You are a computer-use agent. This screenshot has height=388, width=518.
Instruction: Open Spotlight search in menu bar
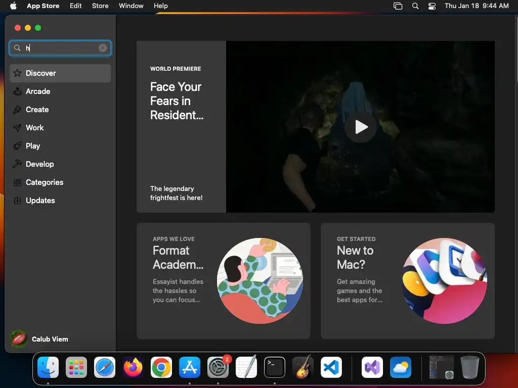(x=415, y=6)
